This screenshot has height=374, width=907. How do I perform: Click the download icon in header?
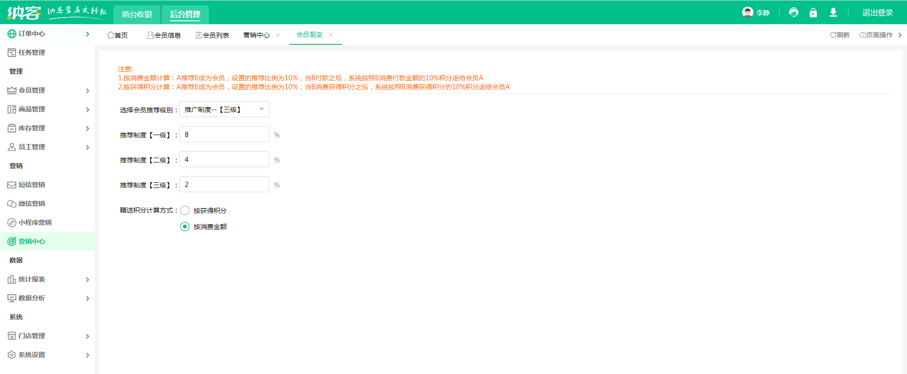(x=833, y=13)
